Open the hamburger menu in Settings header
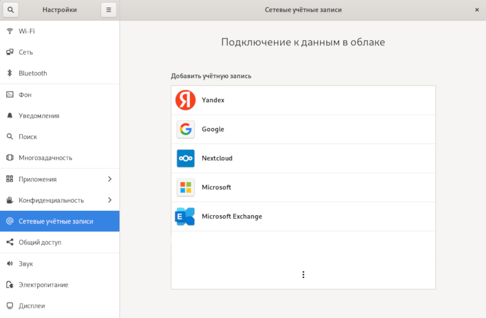Screen dimensions: 486x318 pyautogui.click(x=109, y=10)
